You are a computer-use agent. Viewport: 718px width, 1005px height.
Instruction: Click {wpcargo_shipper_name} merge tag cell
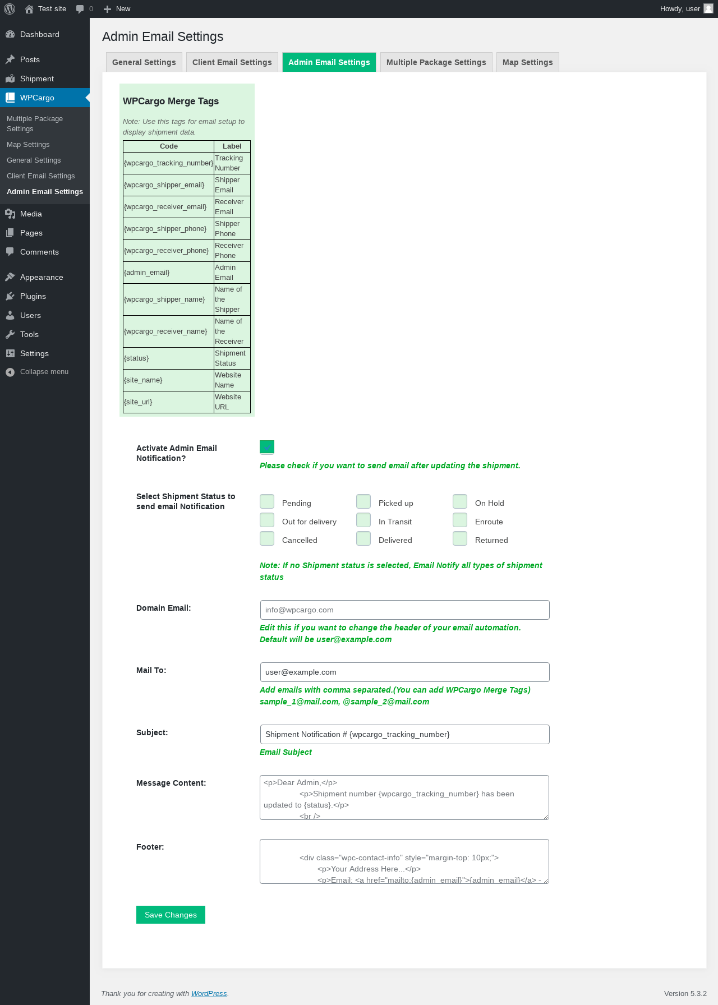[x=169, y=299]
